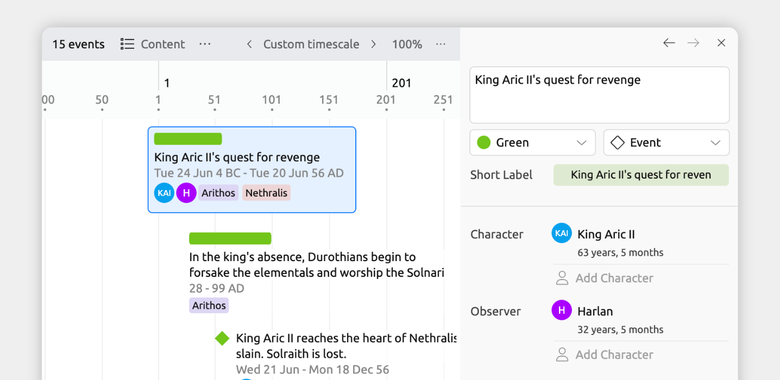
Task: Open the Event type dropdown
Action: point(666,143)
